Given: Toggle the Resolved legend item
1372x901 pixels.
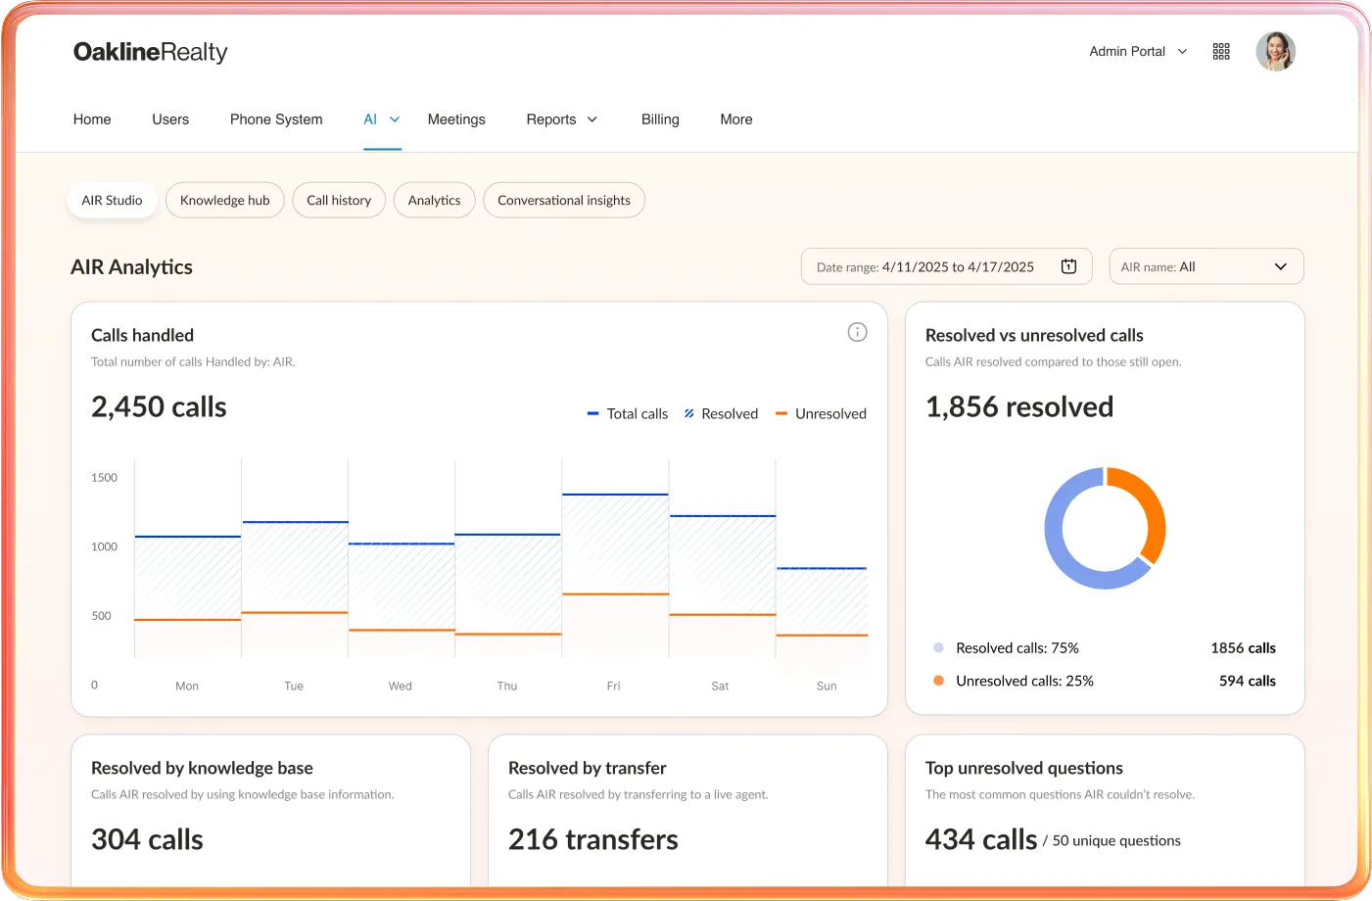Looking at the screenshot, I should pos(721,413).
